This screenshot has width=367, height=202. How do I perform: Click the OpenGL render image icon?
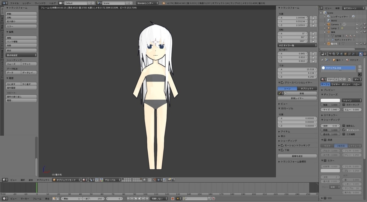(x=169, y=180)
